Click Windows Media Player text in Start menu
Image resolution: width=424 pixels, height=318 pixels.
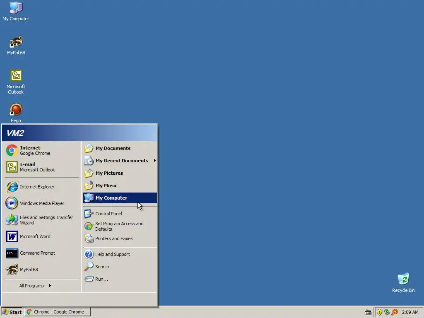[42, 203]
